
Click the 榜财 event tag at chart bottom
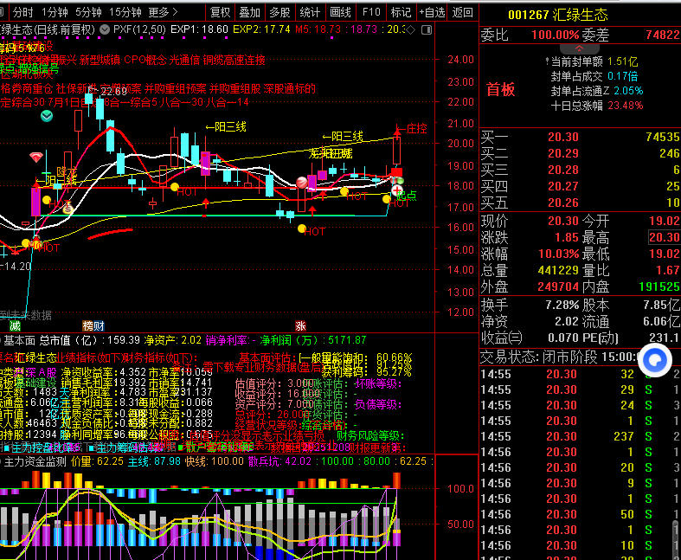click(x=93, y=325)
